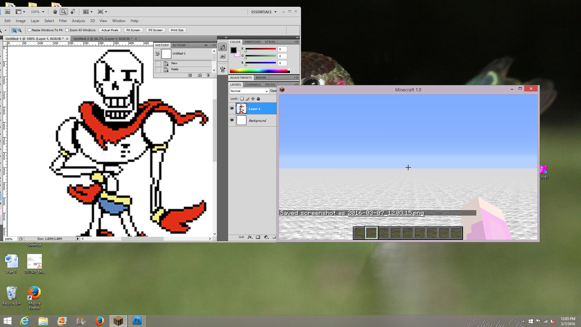Link layers at Layers panel bottom

241,237
